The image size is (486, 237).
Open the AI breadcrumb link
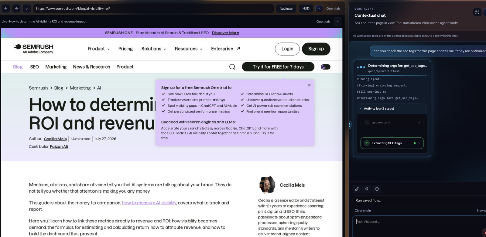pos(99,88)
